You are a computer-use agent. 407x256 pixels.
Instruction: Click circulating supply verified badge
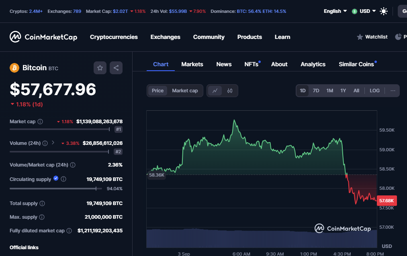55,178
